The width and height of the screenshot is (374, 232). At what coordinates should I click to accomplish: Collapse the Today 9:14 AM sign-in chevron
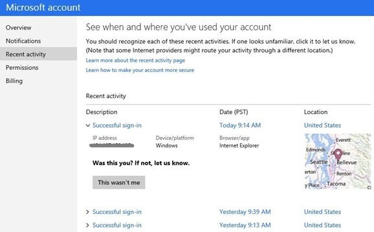pos(88,126)
